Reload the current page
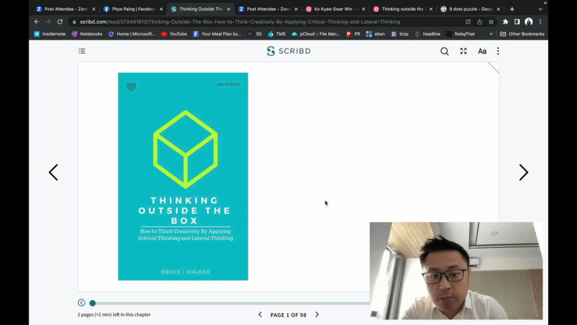 tap(60, 22)
